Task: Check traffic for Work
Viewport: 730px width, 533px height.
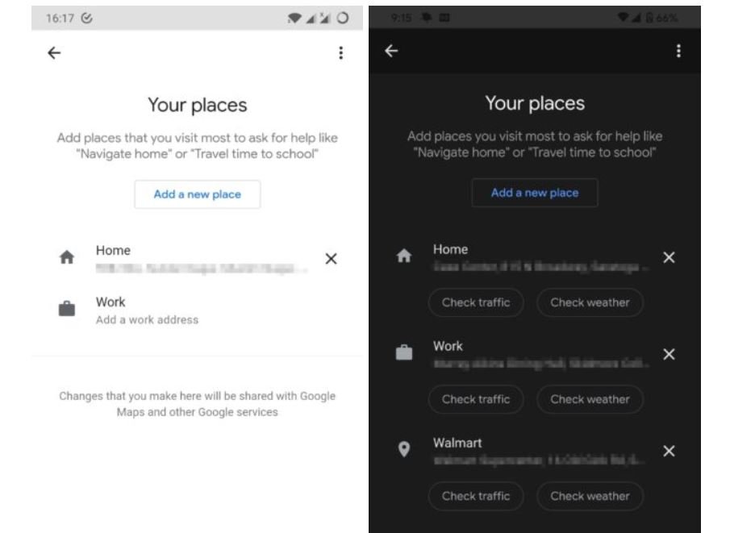Action: pyautogui.click(x=476, y=399)
